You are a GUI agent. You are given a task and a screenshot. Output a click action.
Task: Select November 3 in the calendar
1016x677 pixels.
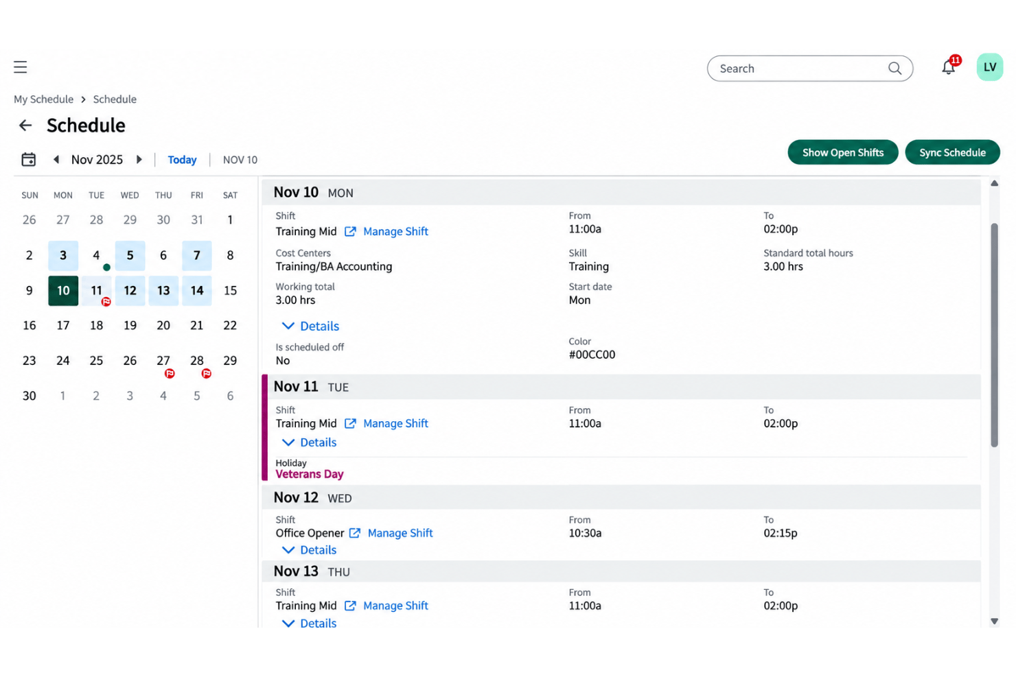[x=63, y=256]
